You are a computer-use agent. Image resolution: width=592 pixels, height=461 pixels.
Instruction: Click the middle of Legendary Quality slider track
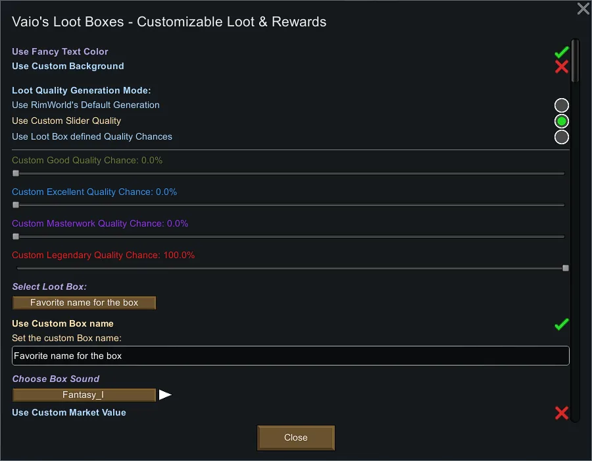click(290, 268)
